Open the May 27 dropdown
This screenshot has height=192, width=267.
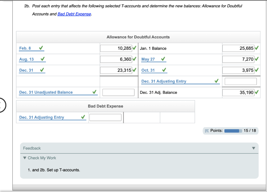pos(154,59)
